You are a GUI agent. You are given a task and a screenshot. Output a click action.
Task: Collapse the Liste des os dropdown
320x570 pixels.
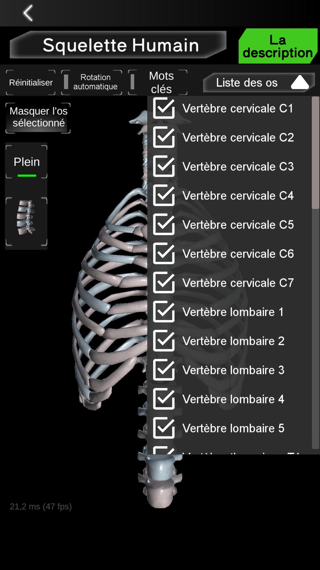[259, 83]
